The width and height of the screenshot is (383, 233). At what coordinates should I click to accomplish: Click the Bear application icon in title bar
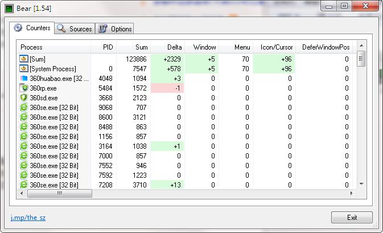point(9,9)
